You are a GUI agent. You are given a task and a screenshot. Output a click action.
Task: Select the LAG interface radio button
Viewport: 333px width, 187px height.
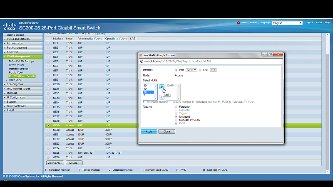click(200, 70)
